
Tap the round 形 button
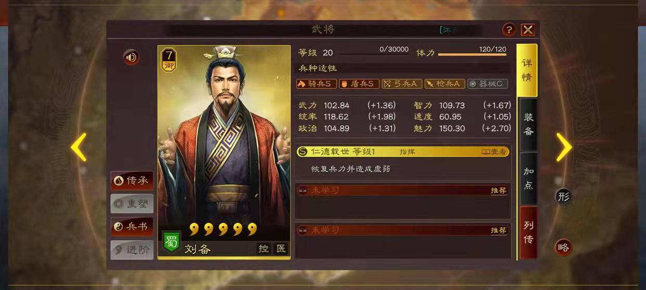coord(563,196)
